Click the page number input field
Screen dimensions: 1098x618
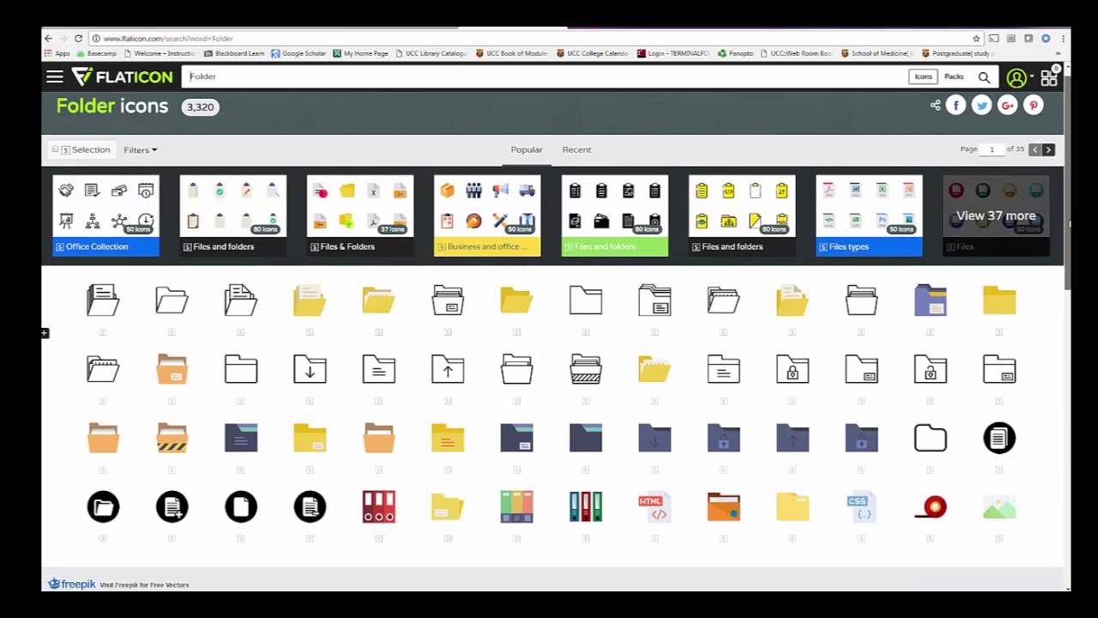point(992,149)
